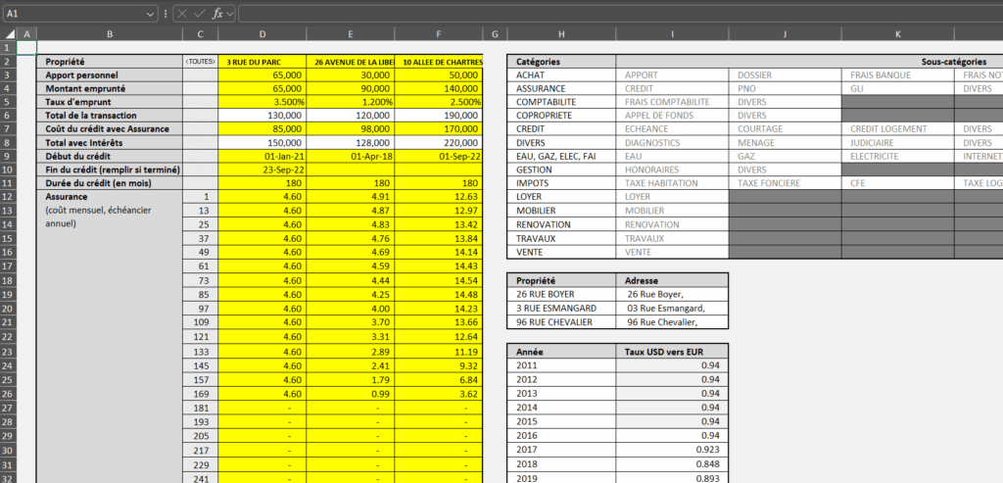Select the Taux d'emprunt label cell

(110, 102)
